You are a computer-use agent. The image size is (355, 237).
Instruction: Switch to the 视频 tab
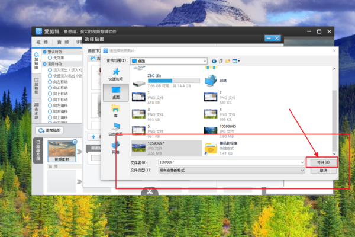click(42, 42)
